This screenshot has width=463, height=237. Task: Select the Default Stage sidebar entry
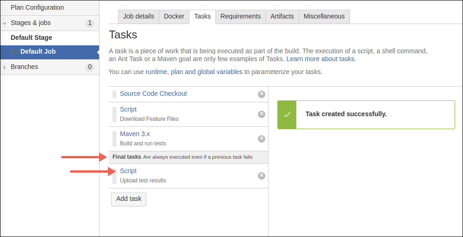point(31,37)
